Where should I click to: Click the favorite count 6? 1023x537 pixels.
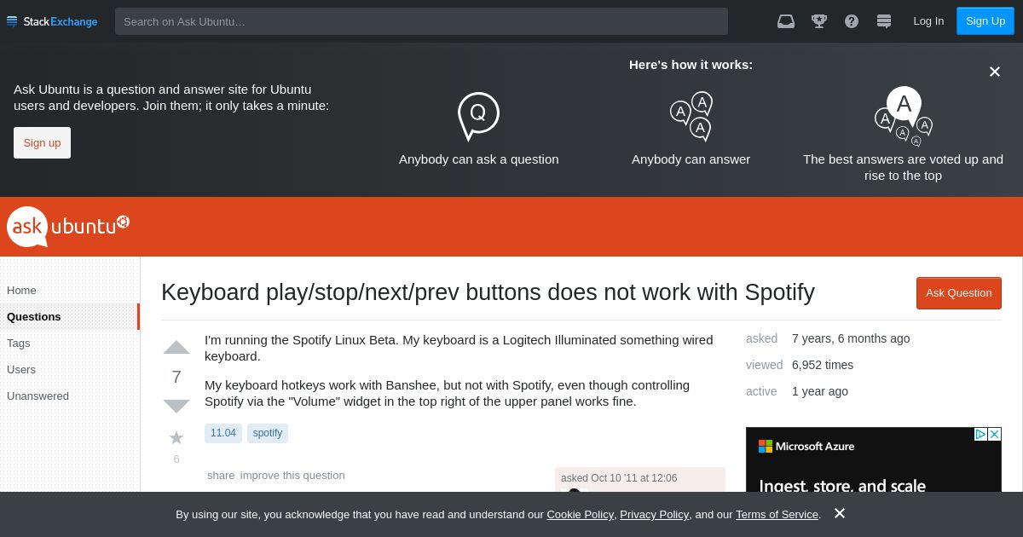pos(176,459)
